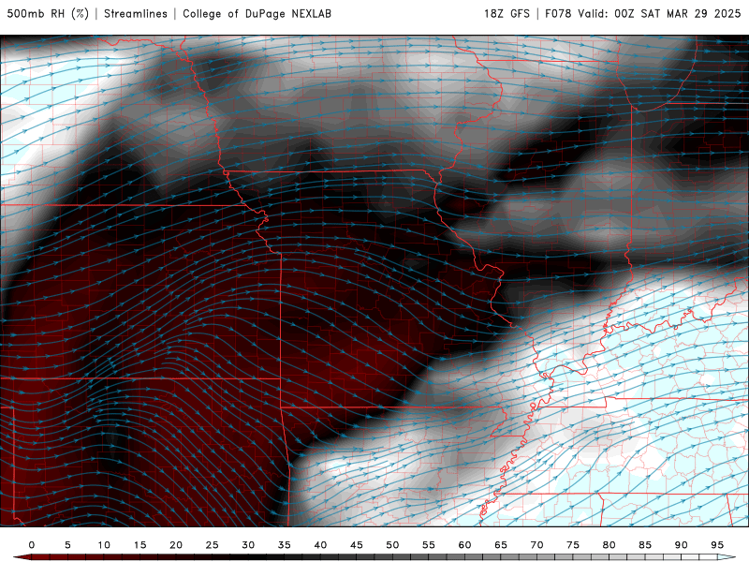Click the colorbar label "5"

click(67, 545)
